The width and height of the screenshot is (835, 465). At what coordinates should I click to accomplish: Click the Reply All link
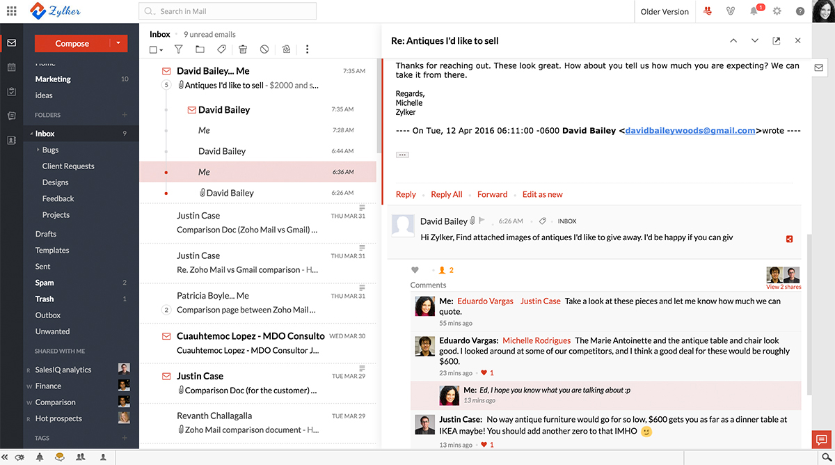(446, 194)
